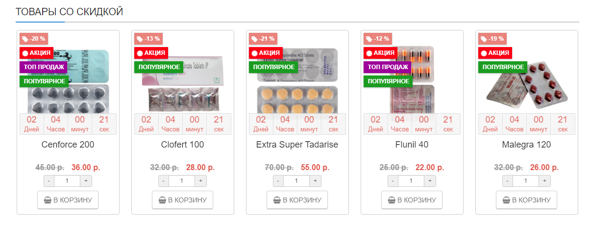The width and height of the screenshot is (590, 225).
Task: Increase quantity for Extra Super Tadarise
Action: click(x=315, y=181)
